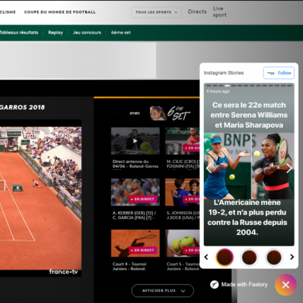Click the Fastory logo icon
Screen dimensions: 303x303
[x=214, y=284]
